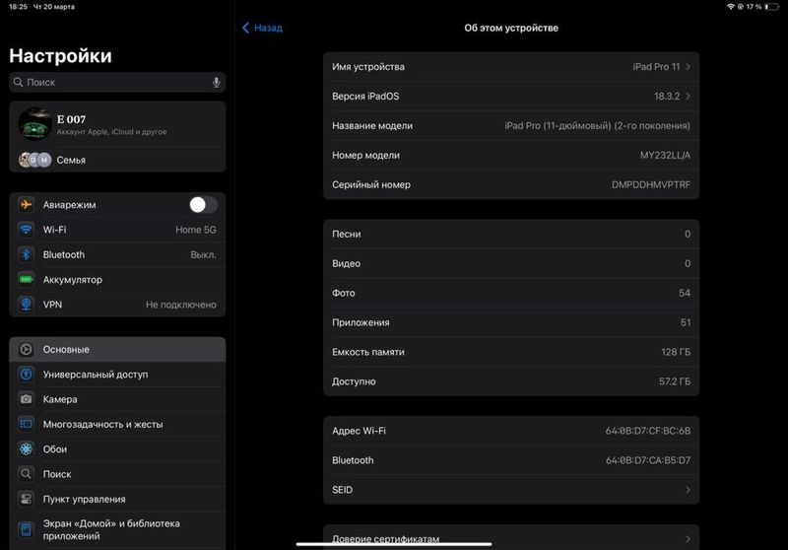The image size is (788, 550).
Task: Open Обои settings
Action: (117, 448)
